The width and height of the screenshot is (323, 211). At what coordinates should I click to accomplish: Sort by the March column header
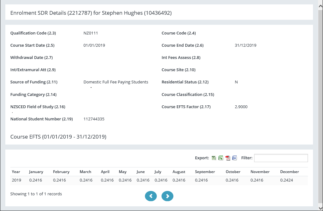coord(85,172)
